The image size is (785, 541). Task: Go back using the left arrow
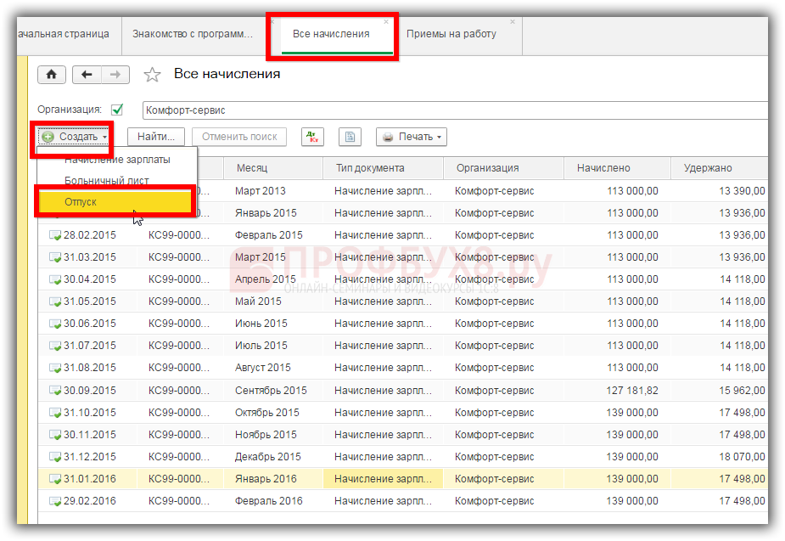coord(87,75)
